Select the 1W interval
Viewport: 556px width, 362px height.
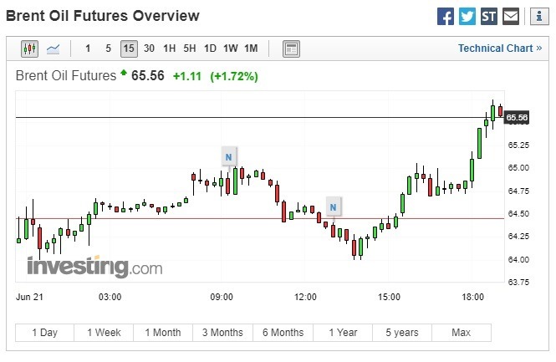[x=231, y=48]
